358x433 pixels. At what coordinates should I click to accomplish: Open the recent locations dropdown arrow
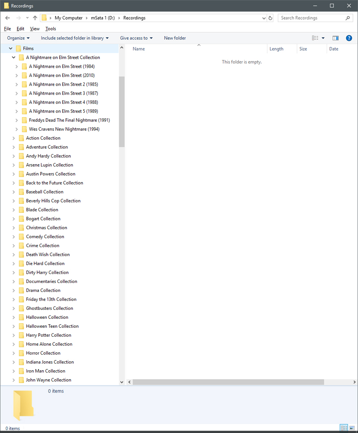pos(27,18)
